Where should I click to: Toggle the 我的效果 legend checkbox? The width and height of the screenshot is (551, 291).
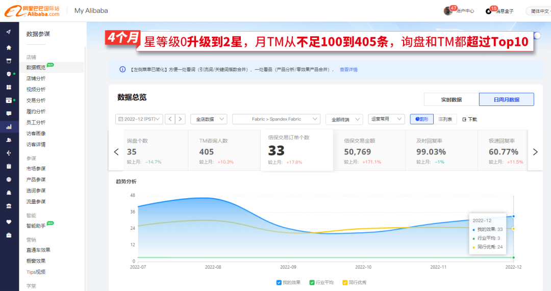coord(279,282)
